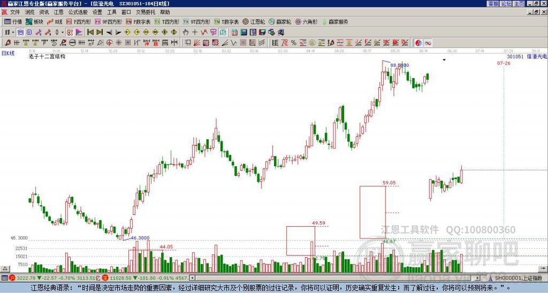The image size is (548, 293).
Task: Select the hand pan tool
Action: click(186, 32)
